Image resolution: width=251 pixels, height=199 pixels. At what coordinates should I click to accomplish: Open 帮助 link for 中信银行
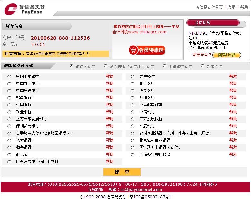coord(233,112)
